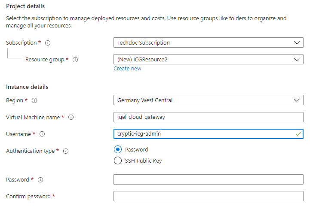Focus the Username field containing cryptic-icg-admin

pyautogui.click(x=208, y=134)
